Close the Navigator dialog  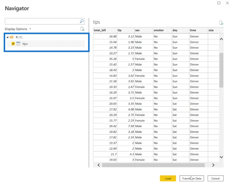(227, 3)
